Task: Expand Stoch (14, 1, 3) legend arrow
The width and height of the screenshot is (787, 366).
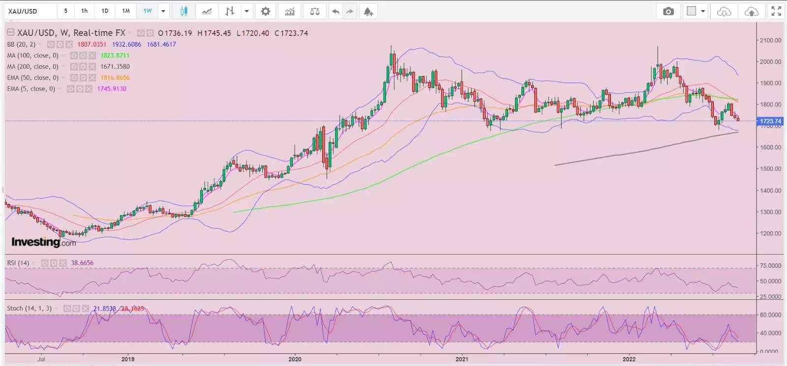Action: pyautogui.click(x=57, y=309)
